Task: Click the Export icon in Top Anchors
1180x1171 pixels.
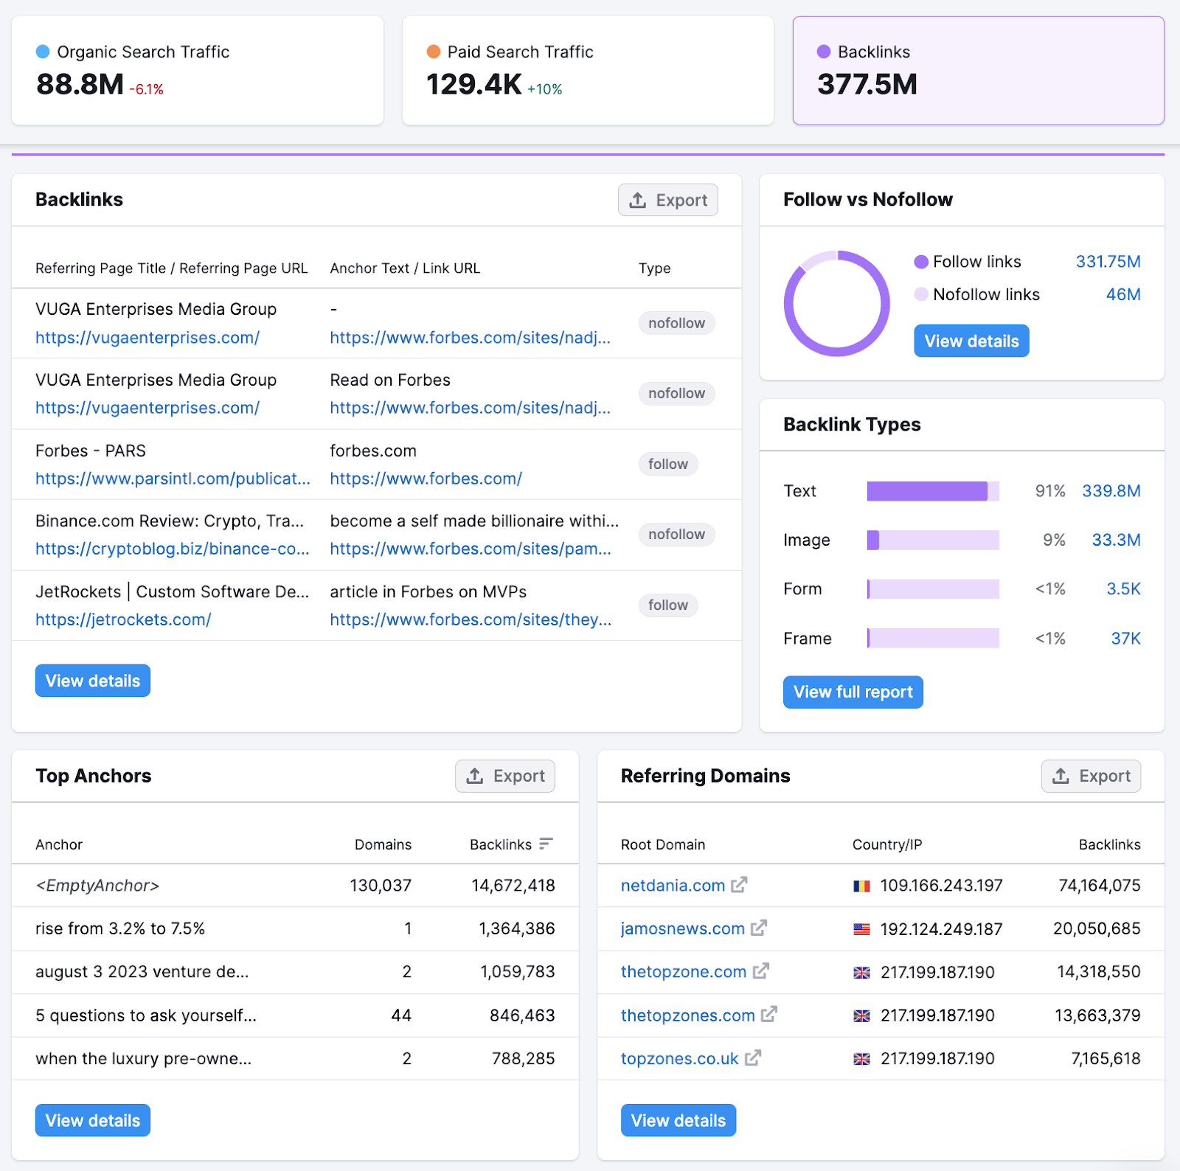Action: tap(476, 776)
